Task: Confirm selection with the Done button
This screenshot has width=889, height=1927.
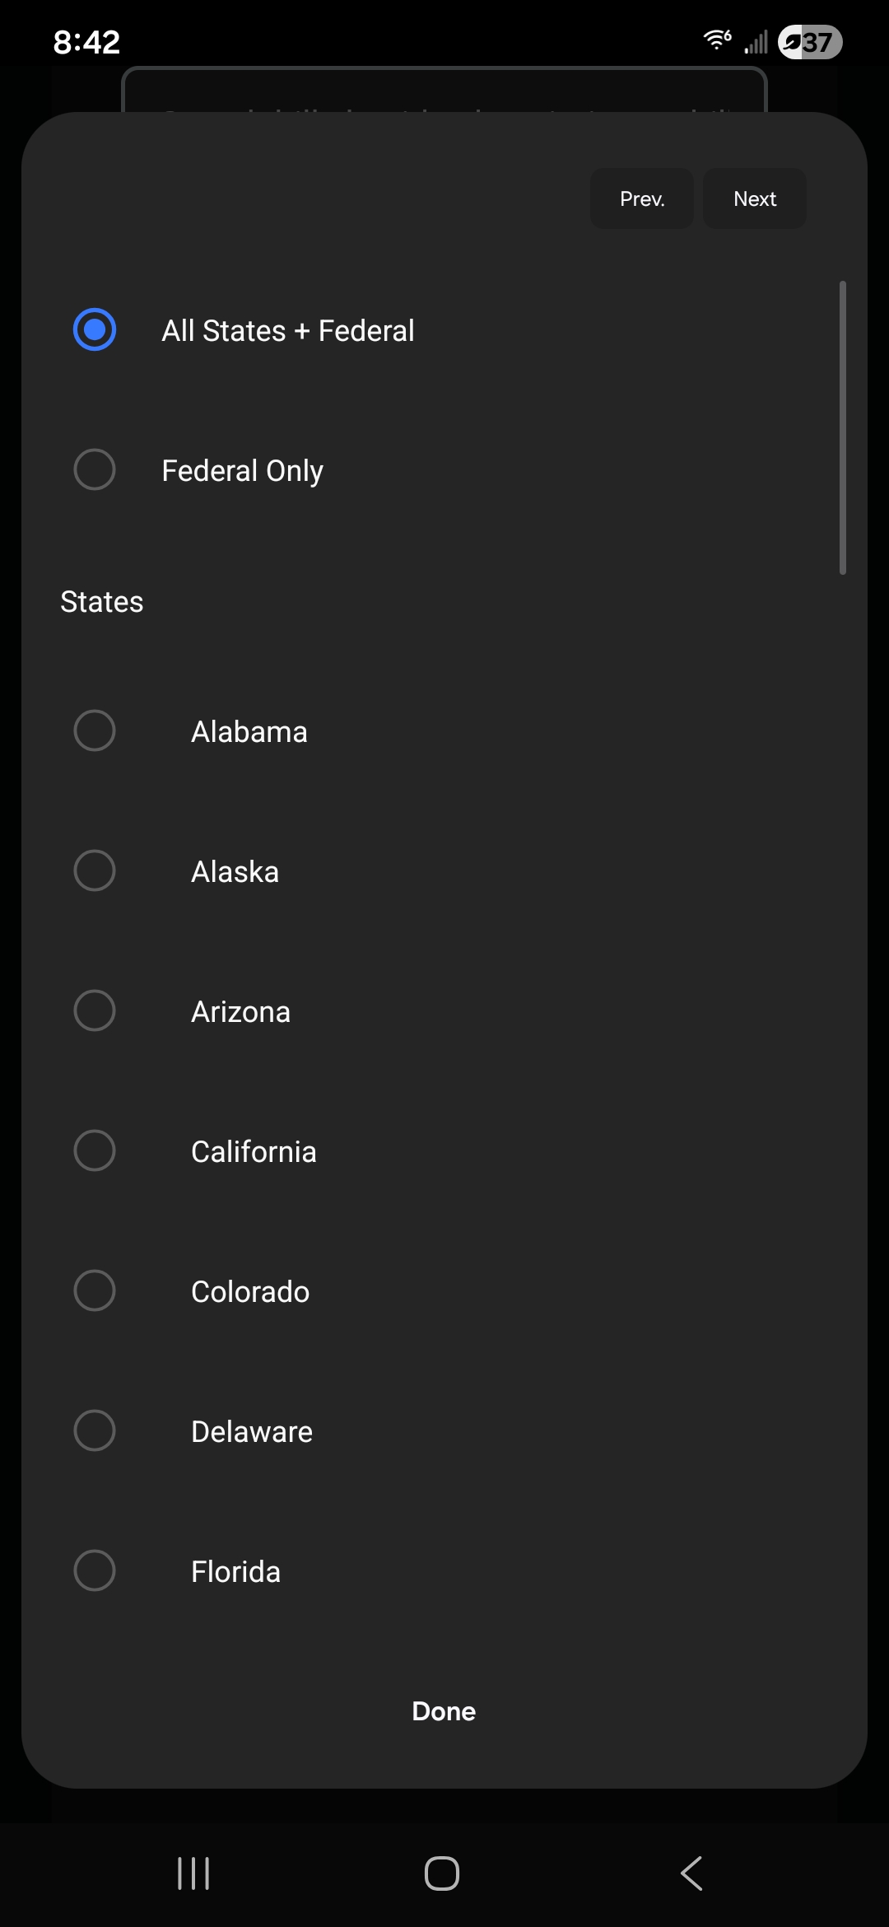Action: (x=444, y=1710)
